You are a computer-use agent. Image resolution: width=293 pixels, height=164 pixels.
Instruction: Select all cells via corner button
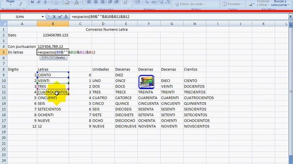[4, 24]
